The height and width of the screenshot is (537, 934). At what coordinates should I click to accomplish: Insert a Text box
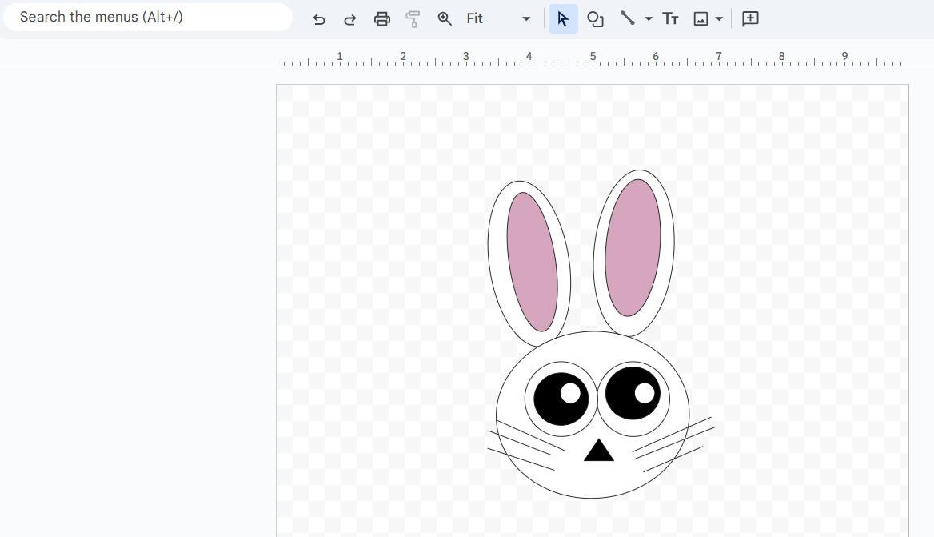(x=670, y=19)
